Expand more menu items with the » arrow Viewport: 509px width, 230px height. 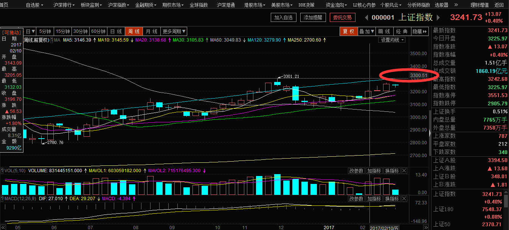(456, 5)
